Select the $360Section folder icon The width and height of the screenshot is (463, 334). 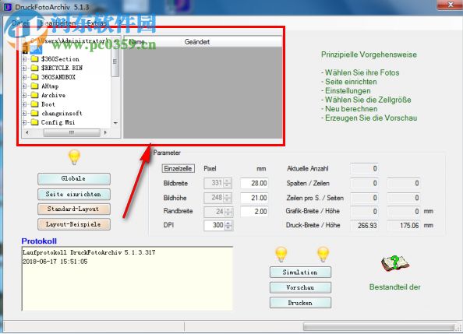[x=35, y=59]
